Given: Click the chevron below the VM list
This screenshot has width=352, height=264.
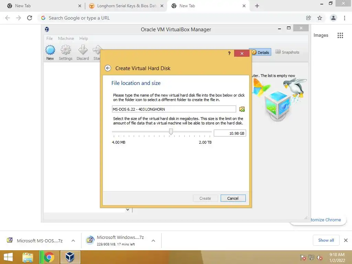Looking at the screenshot, I should [128, 210].
